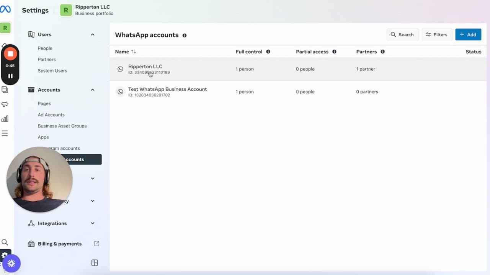490x275 pixels.
Task: Select the Ripperton LLC account name
Action: pyautogui.click(x=145, y=66)
